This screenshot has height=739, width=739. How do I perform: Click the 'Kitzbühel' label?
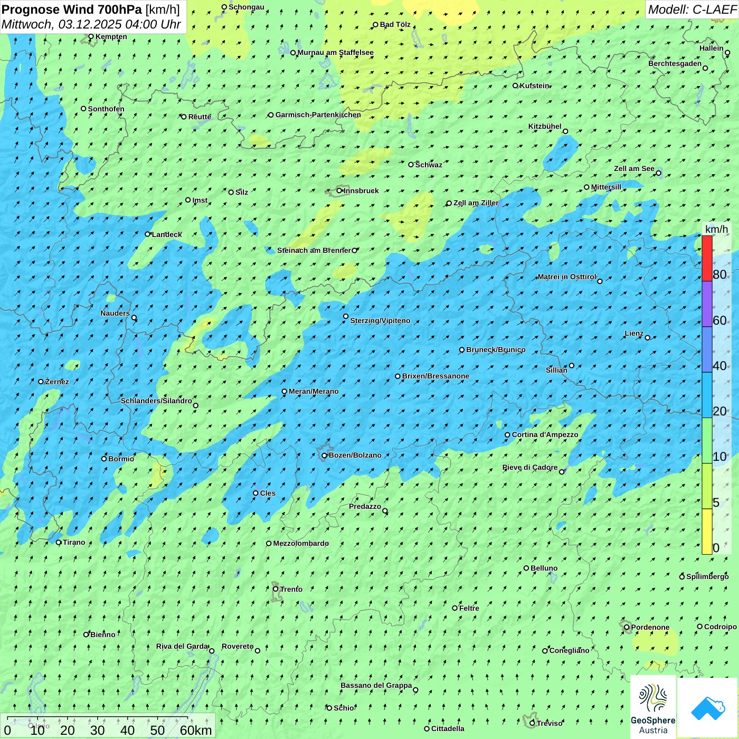coord(545,126)
